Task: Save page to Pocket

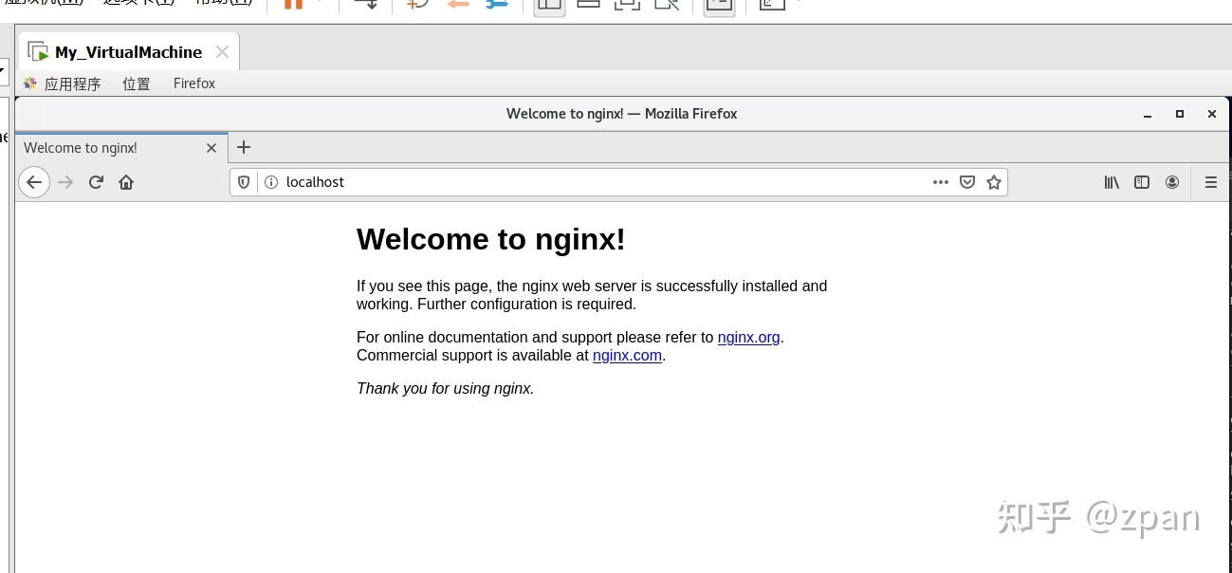Action: pos(967,182)
